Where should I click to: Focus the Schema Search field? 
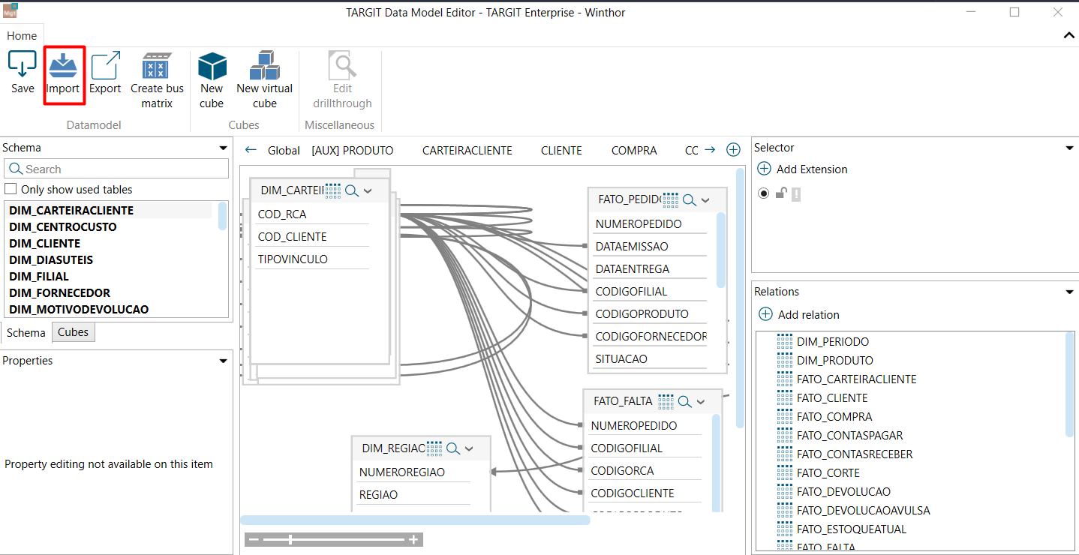116,169
